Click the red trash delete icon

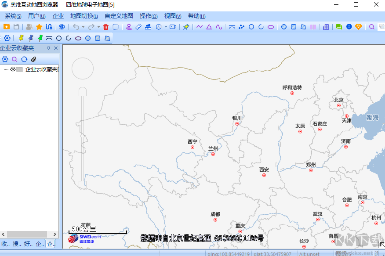pyautogui.click(x=105, y=27)
